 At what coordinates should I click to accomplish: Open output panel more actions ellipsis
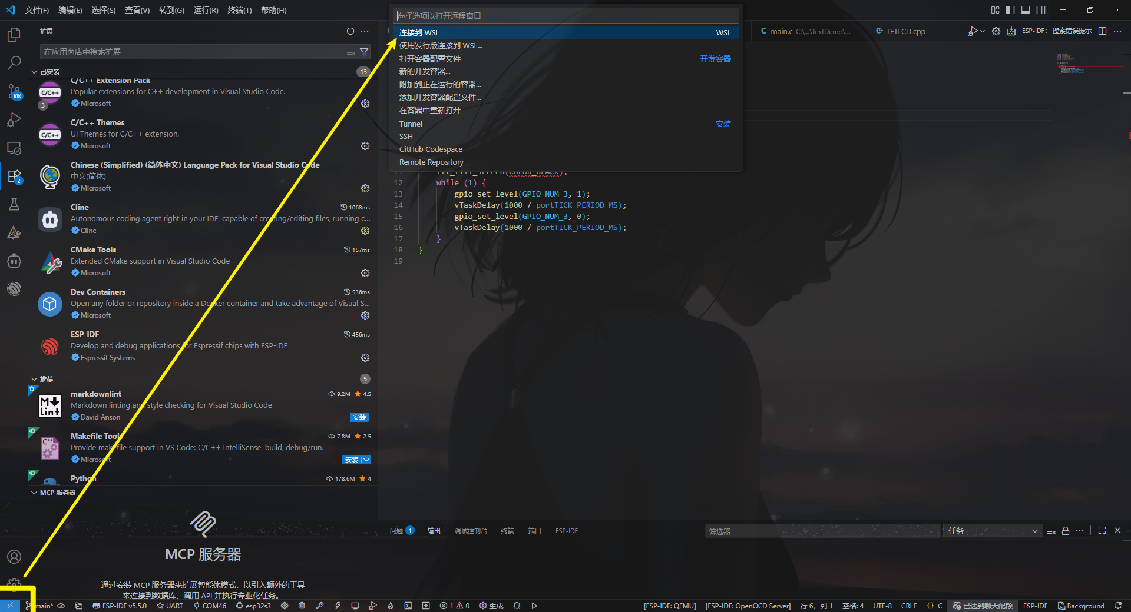tap(1080, 531)
